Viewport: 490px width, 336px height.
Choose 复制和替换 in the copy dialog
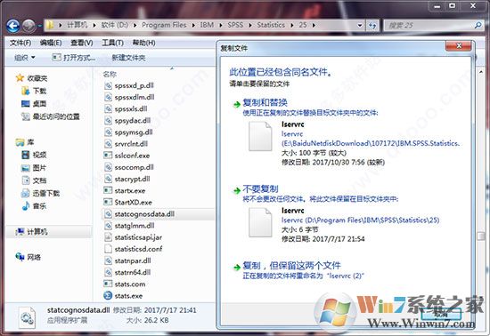coord(265,103)
